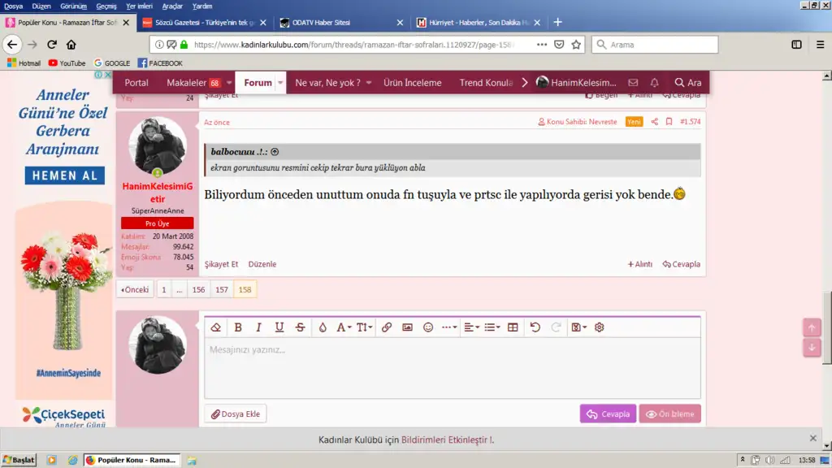Toggle italic formatting in the editor
Viewport: 832px width, 468px height.
(258, 327)
